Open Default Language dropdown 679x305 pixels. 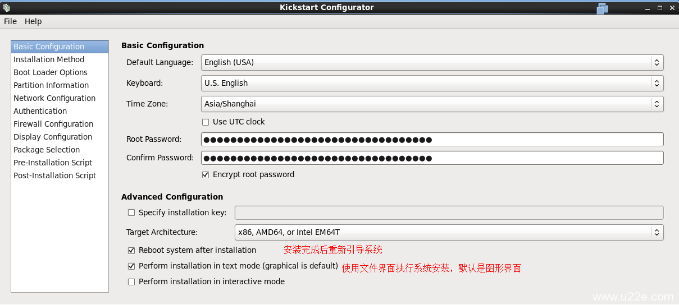(432, 62)
